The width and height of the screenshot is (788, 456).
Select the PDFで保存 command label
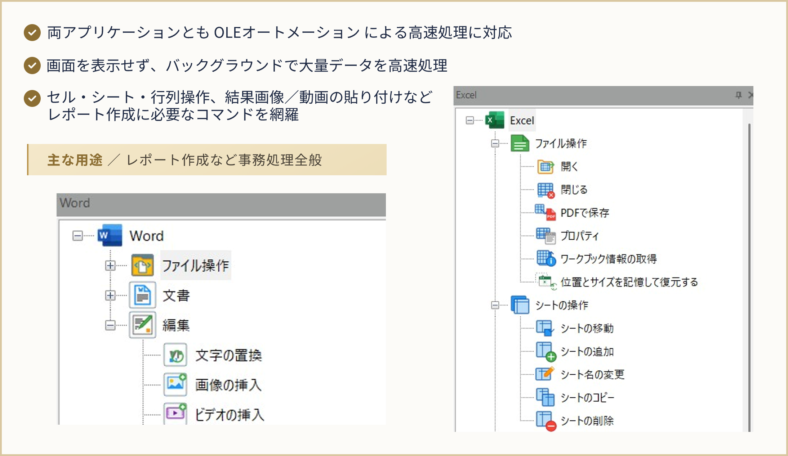(585, 213)
